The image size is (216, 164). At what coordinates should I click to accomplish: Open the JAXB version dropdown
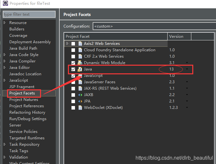(187, 95)
